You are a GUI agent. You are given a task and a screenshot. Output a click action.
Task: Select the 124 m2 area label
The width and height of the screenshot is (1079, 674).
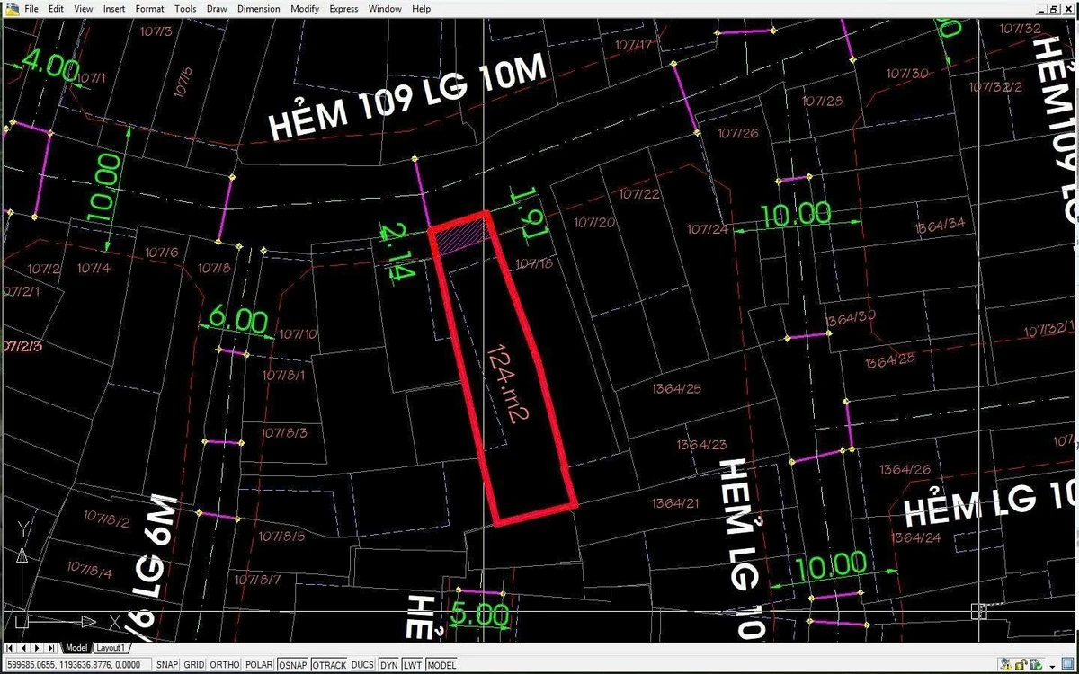[506, 385]
